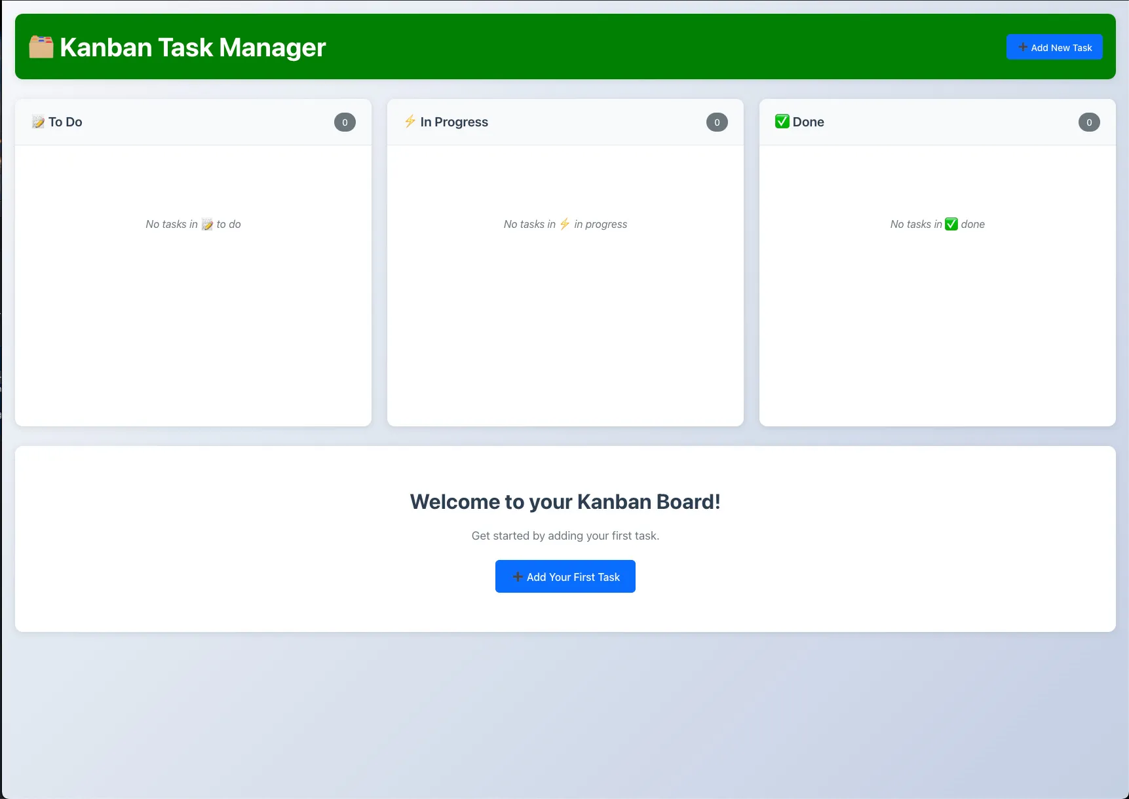Select the In Progress column heading
The image size is (1129, 799).
click(x=454, y=122)
